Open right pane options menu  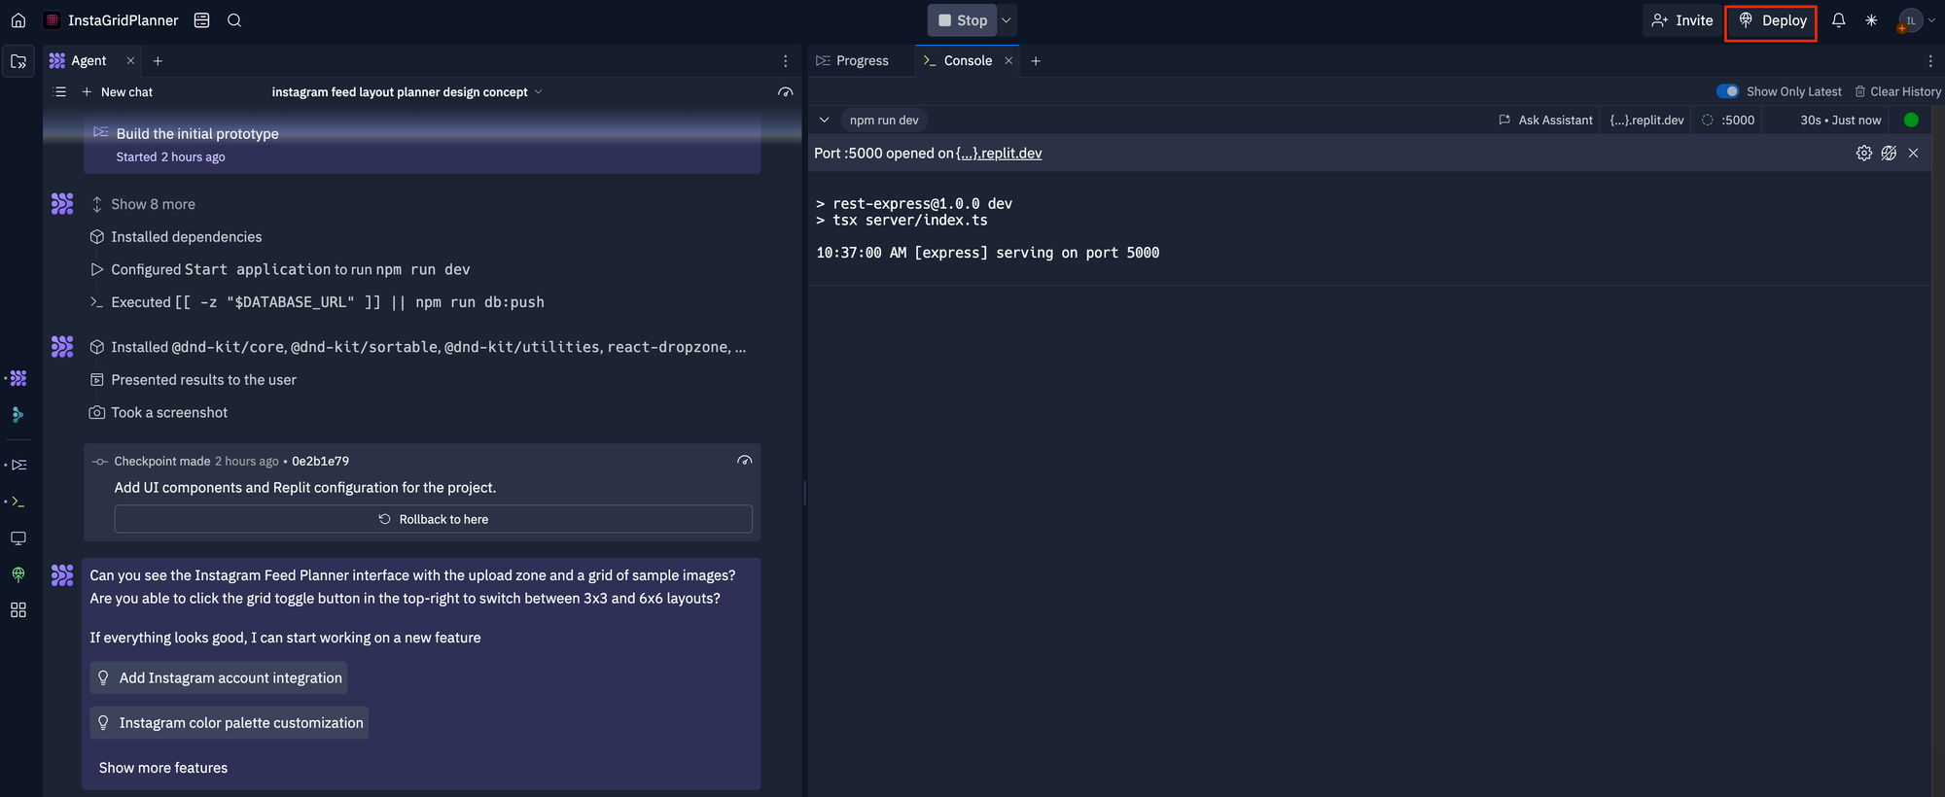(1930, 60)
